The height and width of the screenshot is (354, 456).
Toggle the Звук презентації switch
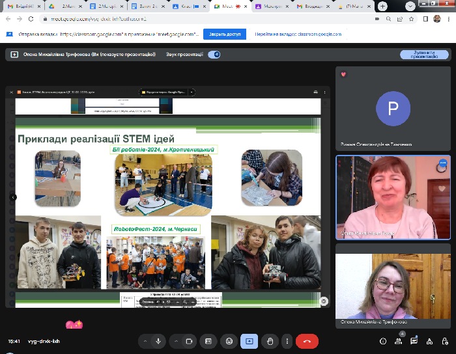pyautogui.click(x=214, y=55)
